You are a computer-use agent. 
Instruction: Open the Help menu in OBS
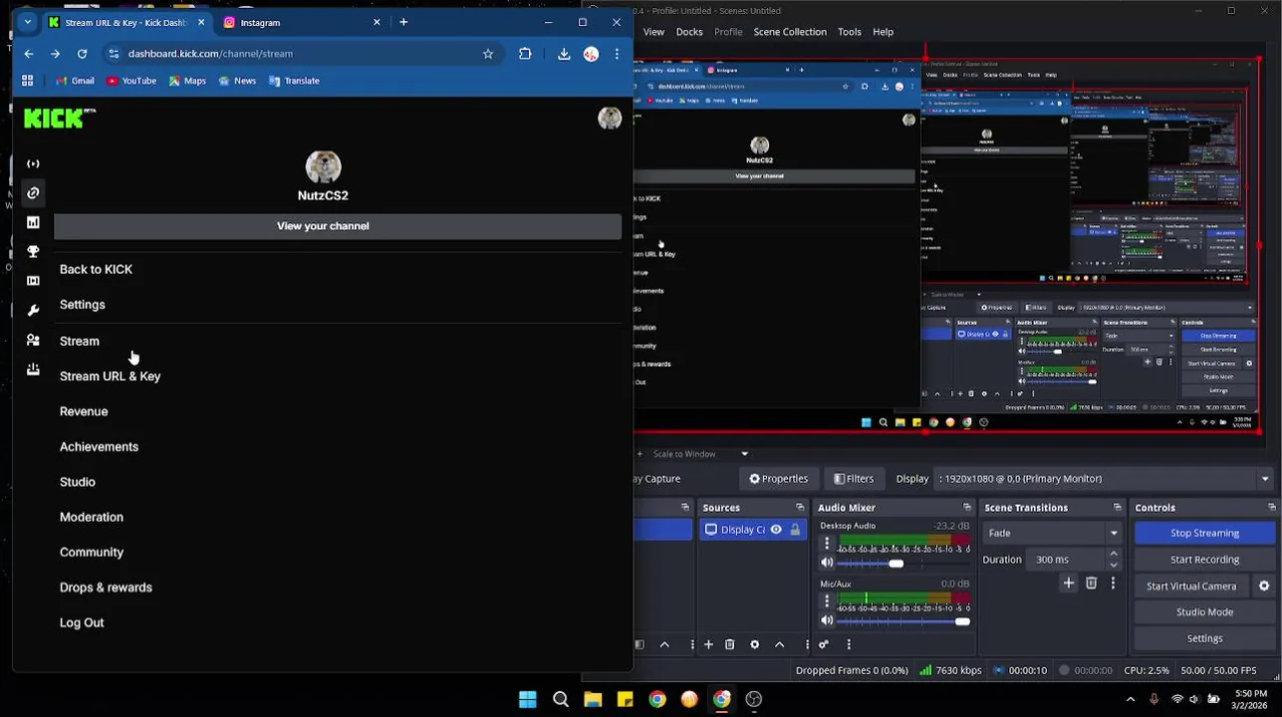click(884, 32)
